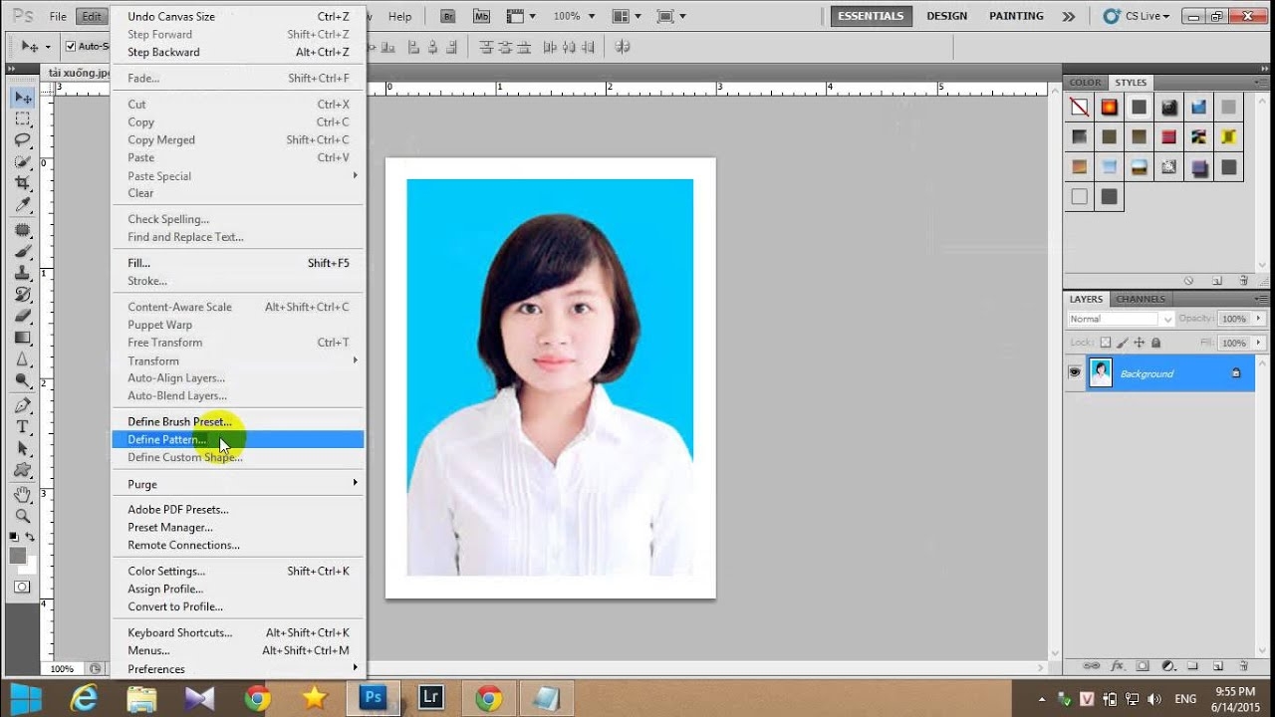Viewport: 1275px width, 717px height.
Task: Open Mini Bridge from the application bar
Action: (482, 16)
